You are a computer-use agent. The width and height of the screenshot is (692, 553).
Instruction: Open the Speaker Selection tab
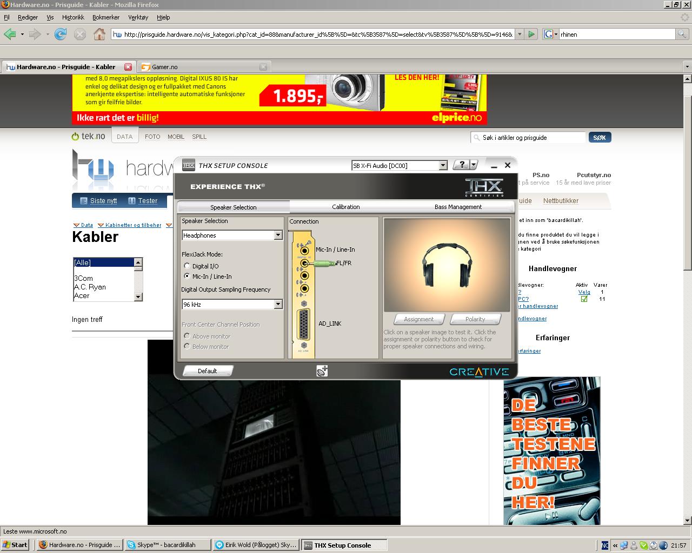click(234, 207)
